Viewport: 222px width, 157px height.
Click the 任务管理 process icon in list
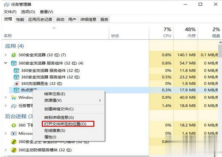[14, 106]
